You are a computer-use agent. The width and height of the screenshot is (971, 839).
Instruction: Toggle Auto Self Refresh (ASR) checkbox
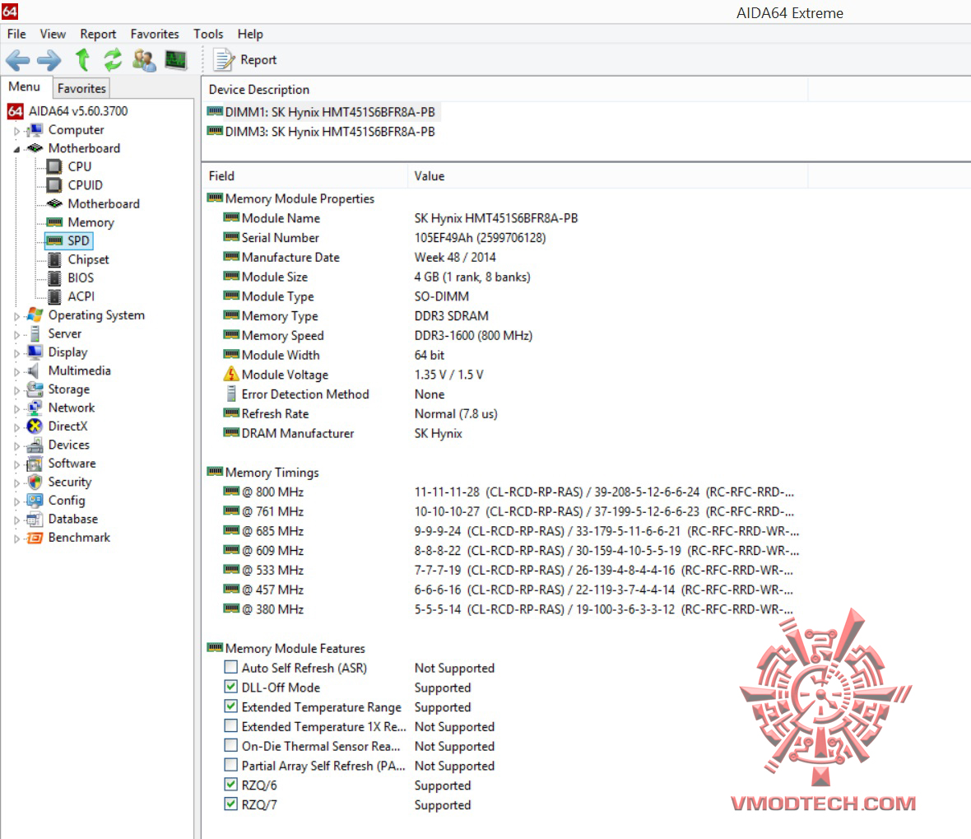(x=230, y=668)
